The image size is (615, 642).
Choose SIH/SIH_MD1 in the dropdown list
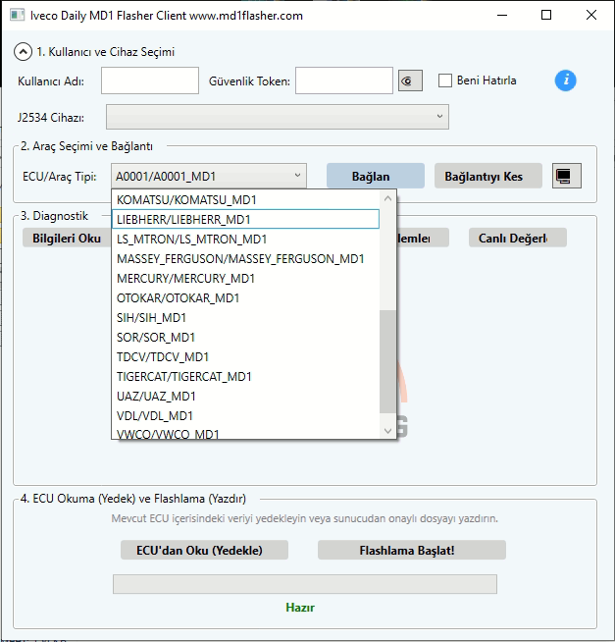tap(245, 317)
